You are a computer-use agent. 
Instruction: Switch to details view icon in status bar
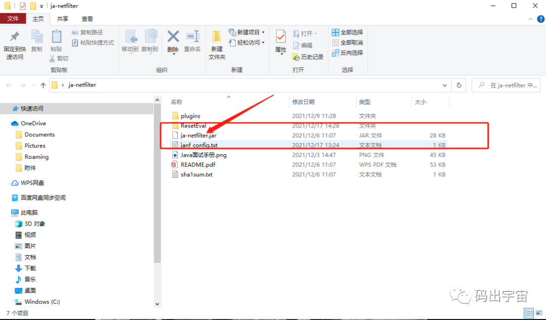click(x=529, y=313)
